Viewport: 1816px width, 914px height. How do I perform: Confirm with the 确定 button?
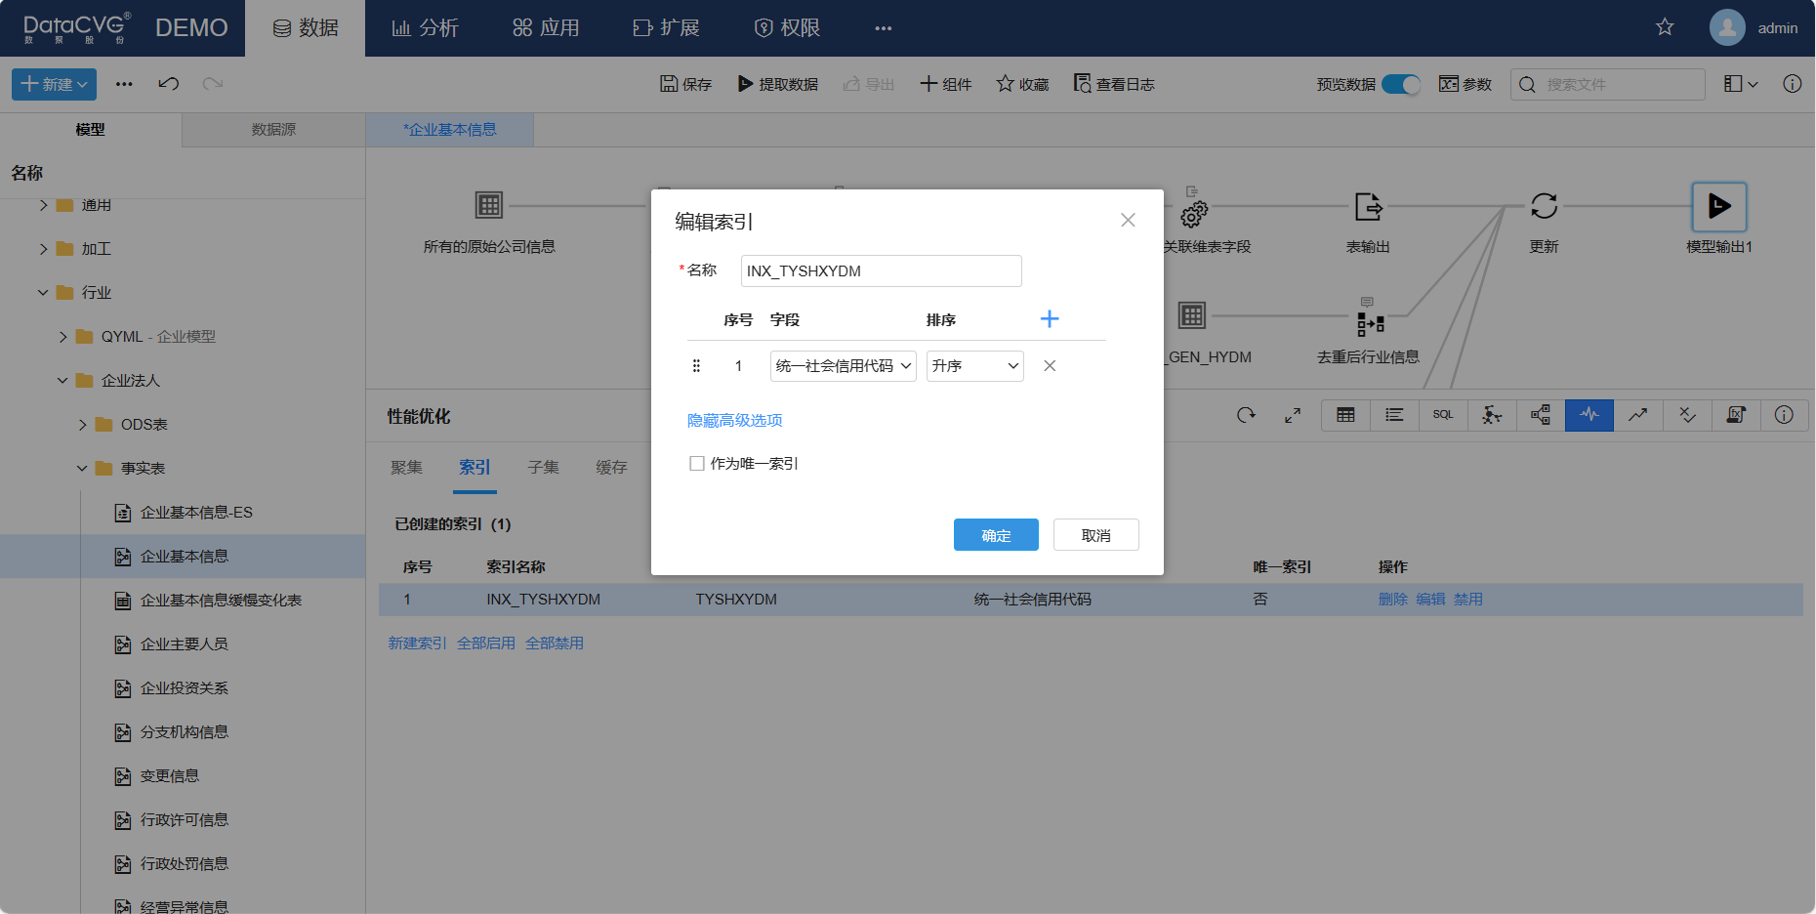click(996, 535)
